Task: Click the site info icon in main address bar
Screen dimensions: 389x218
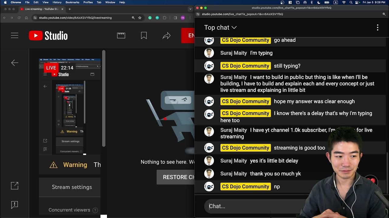Action: 35,18
